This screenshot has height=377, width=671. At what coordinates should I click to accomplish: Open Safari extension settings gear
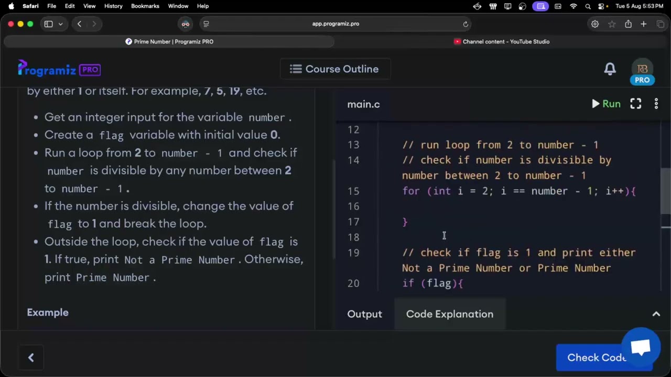pyautogui.click(x=595, y=24)
